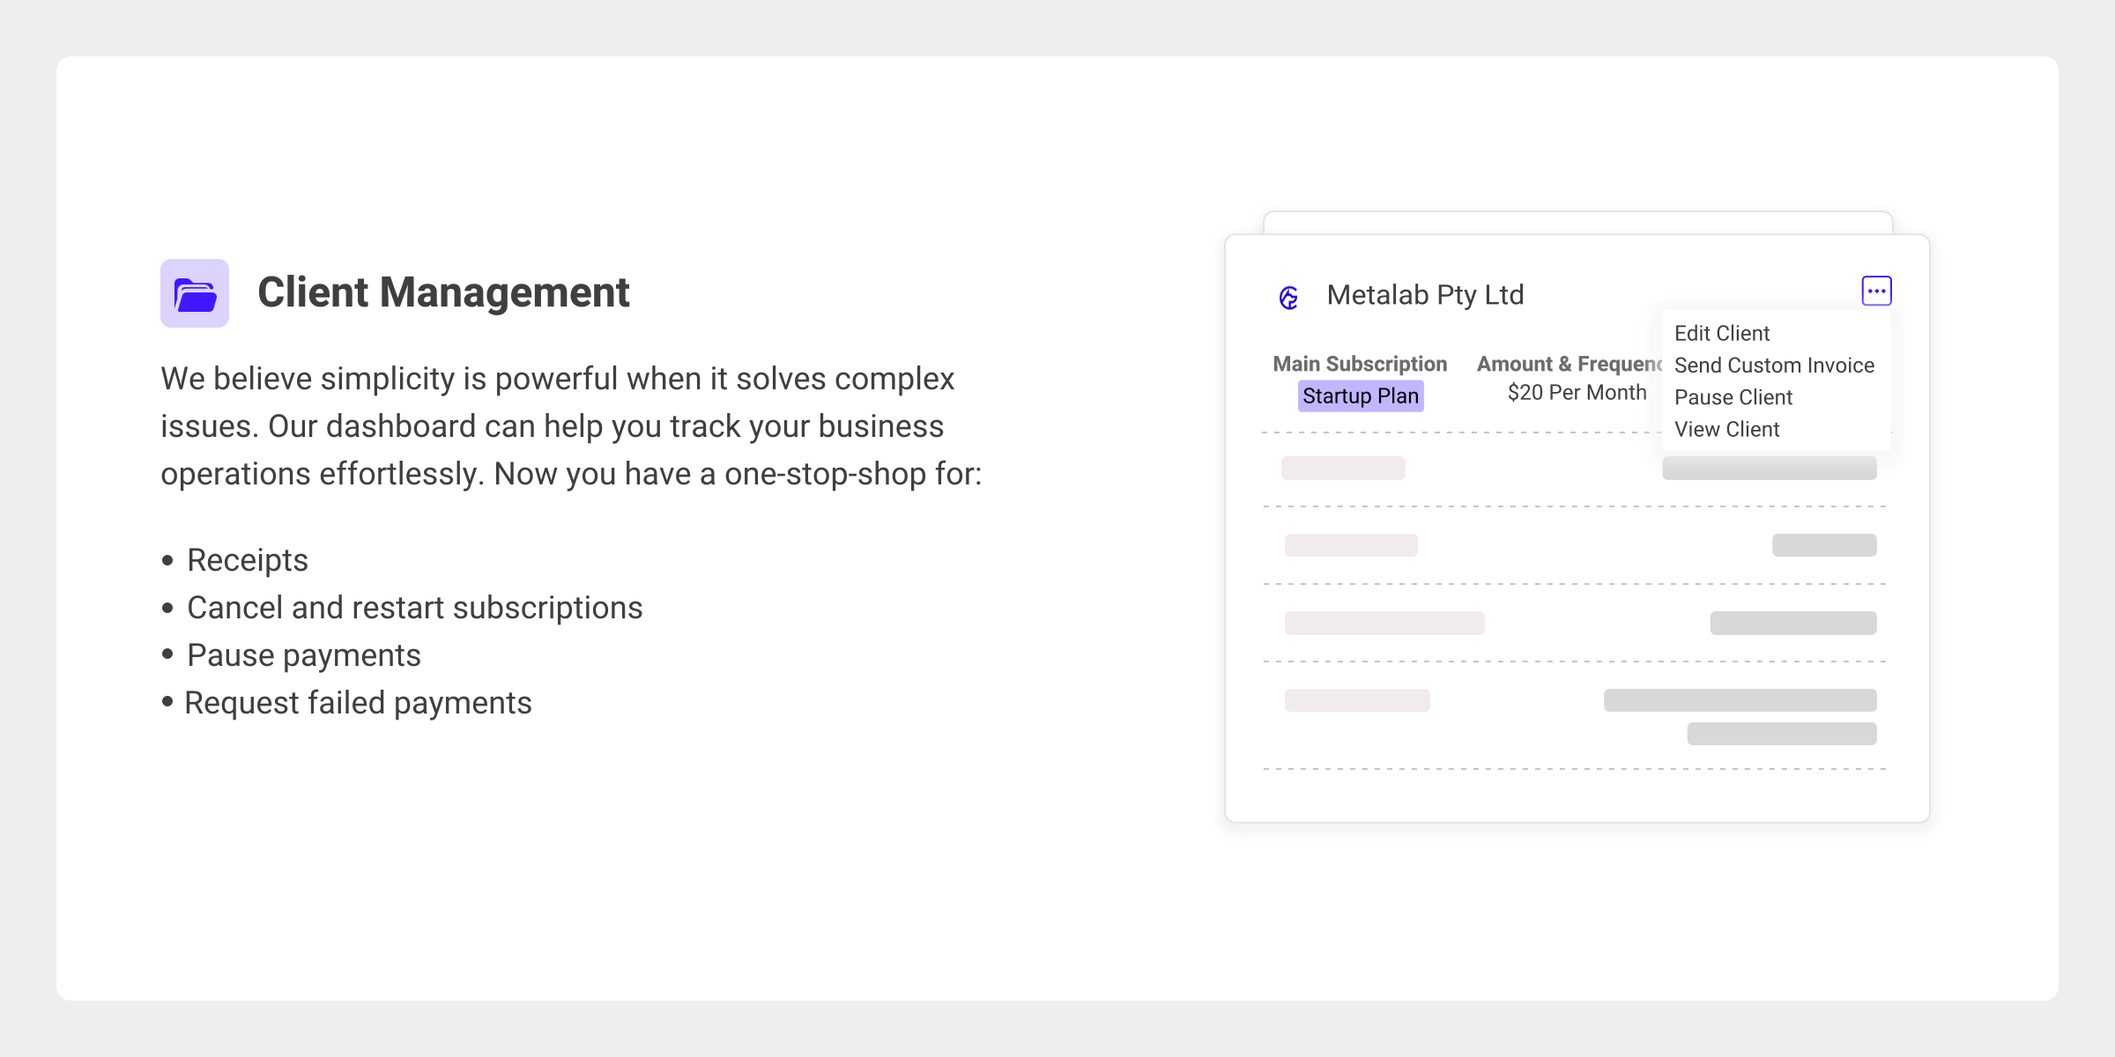The image size is (2115, 1057).
Task: Click the Client Management heading
Action: (x=443, y=292)
